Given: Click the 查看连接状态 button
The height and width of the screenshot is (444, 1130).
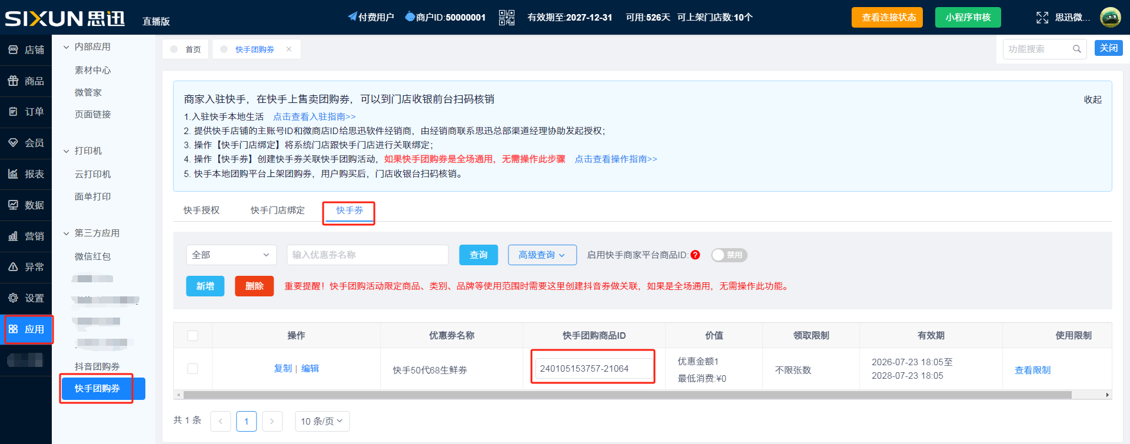Looking at the screenshot, I should point(887,17).
